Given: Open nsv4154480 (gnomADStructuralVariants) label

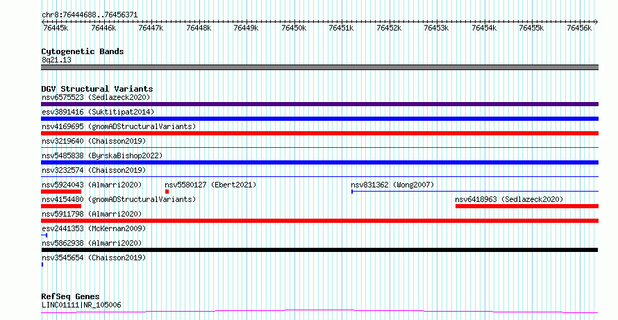Looking at the screenshot, I should click(x=119, y=199).
